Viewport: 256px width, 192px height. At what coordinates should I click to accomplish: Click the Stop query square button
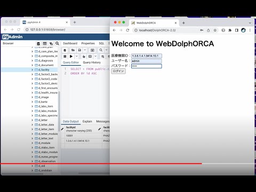(65, 57)
